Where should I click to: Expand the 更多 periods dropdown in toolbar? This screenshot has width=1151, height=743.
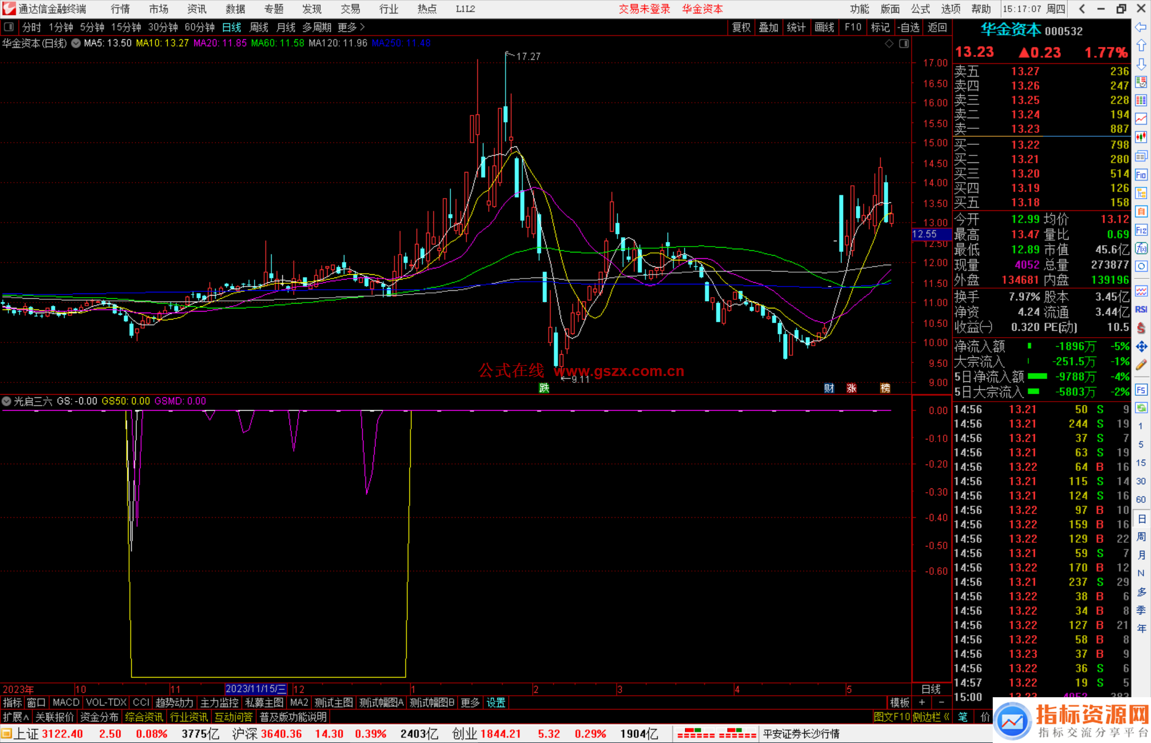(x=351, y=27)
